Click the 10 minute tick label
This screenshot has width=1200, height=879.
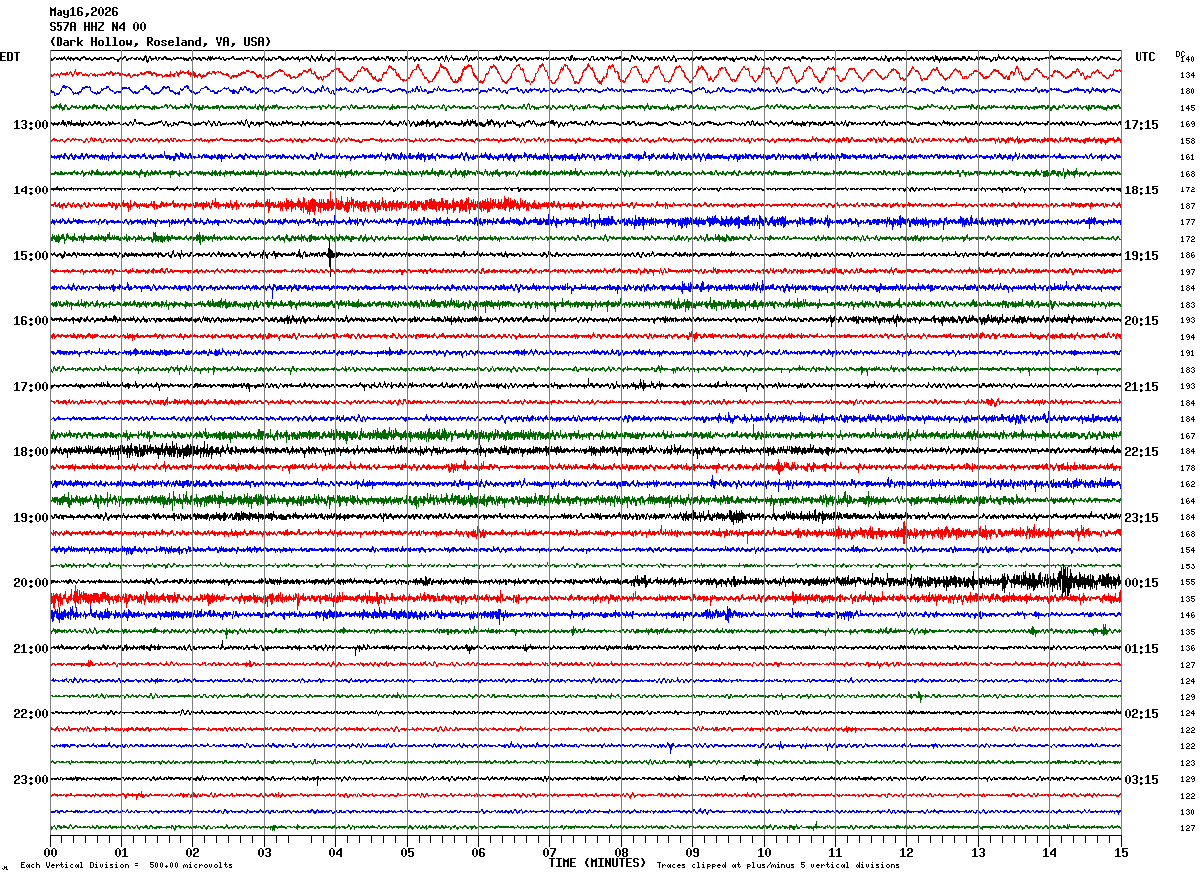pos(764,852)
